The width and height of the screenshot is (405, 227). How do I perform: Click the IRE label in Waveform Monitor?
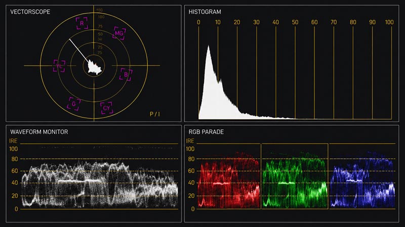tap(13, 141)
